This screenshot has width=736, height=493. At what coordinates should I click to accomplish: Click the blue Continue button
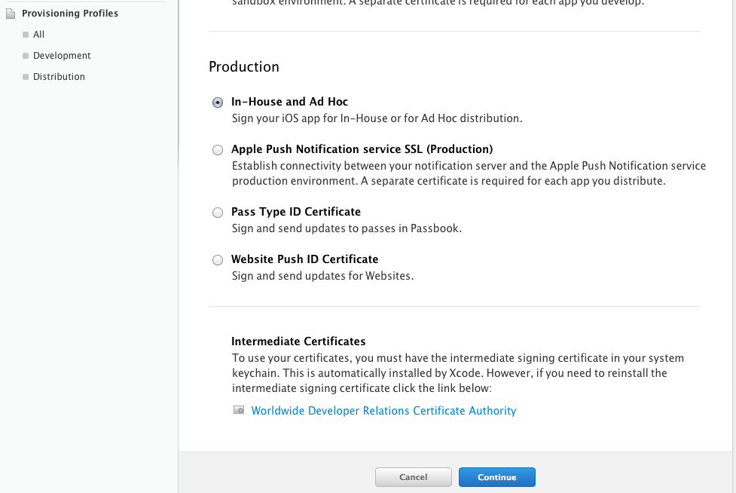pos(496,477)
